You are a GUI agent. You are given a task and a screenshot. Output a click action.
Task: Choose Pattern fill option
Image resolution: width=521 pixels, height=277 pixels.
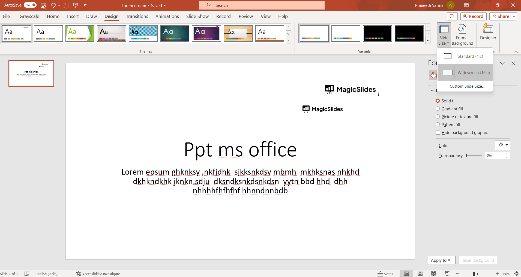(438, 124)
